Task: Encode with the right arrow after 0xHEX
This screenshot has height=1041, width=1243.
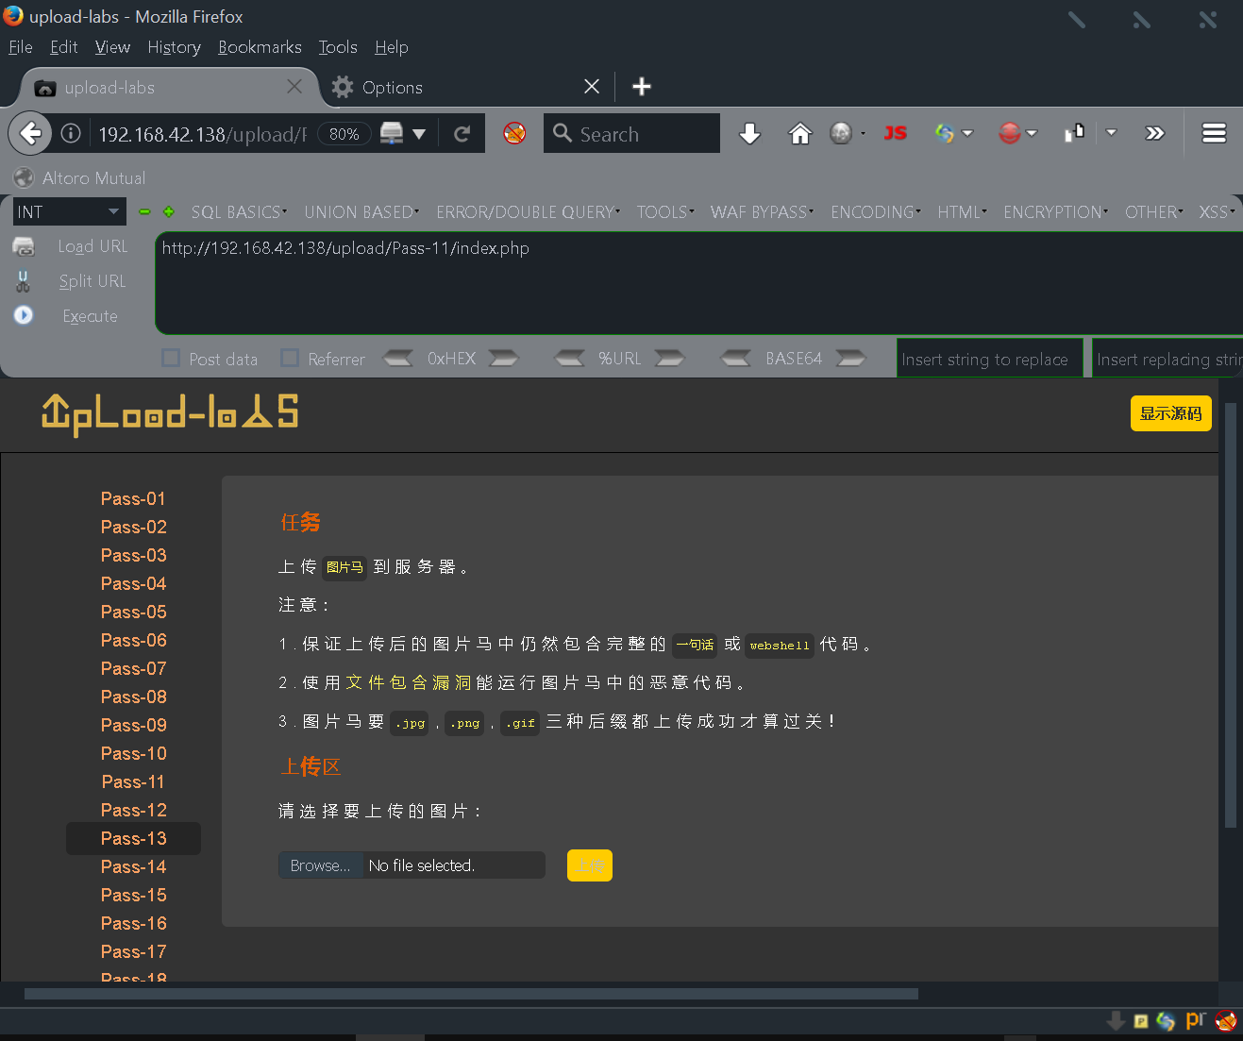Action: click(504, 359)
